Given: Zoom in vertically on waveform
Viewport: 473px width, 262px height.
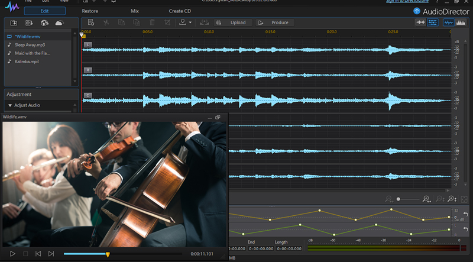Looking at the screenshot, I should click(x=452, y=199).
